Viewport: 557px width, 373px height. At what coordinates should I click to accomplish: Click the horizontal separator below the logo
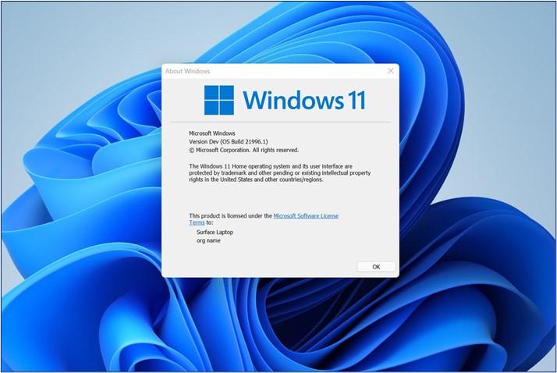pos(280,122)
